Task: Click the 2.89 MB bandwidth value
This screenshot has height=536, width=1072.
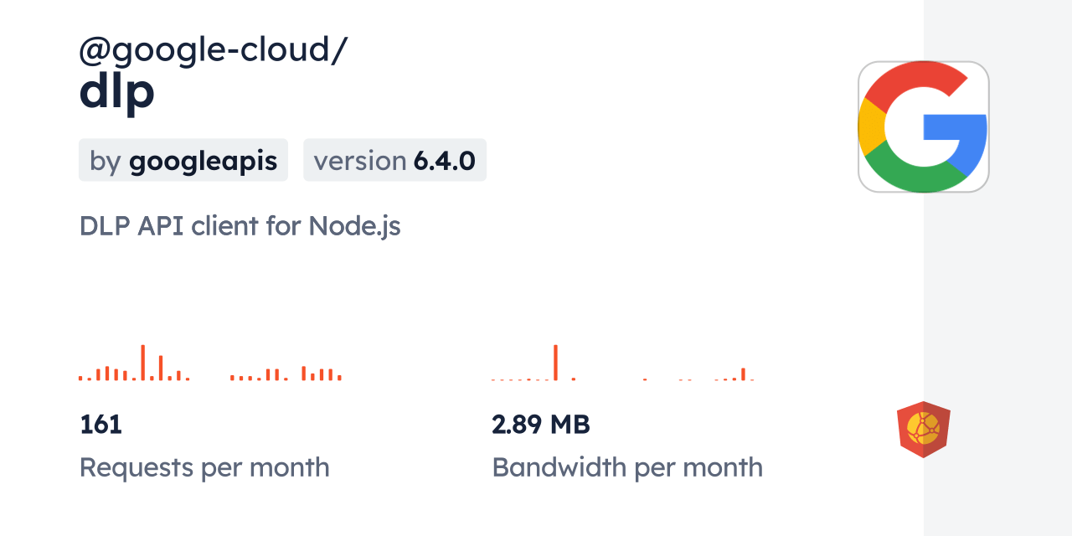Action: pos(541,425)
